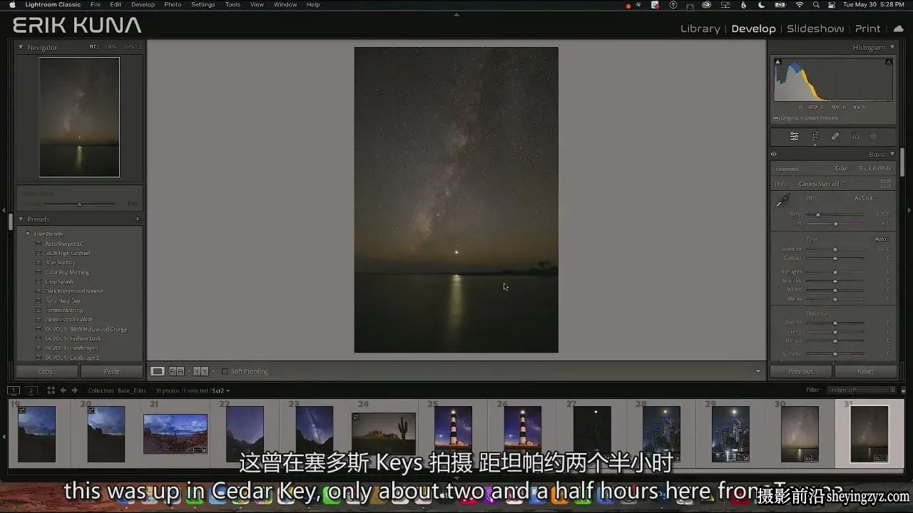Screen dimensions: 913x513
Task: Click the Exposure slider handle
Action: point(835,249)
